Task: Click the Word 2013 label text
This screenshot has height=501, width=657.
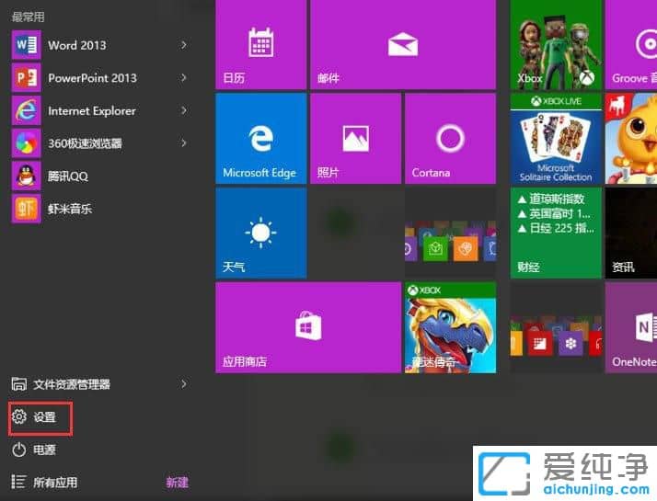Action: click(x=77, y=45)
